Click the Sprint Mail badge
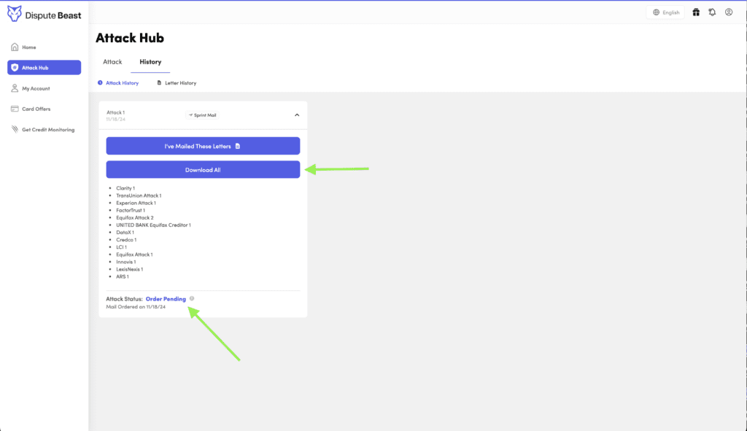The width and height of the screenshot is (747, 431). tap(203, 115)
